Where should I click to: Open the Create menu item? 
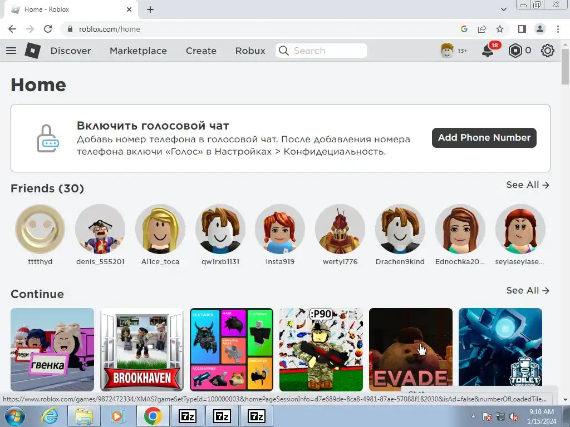201,51
